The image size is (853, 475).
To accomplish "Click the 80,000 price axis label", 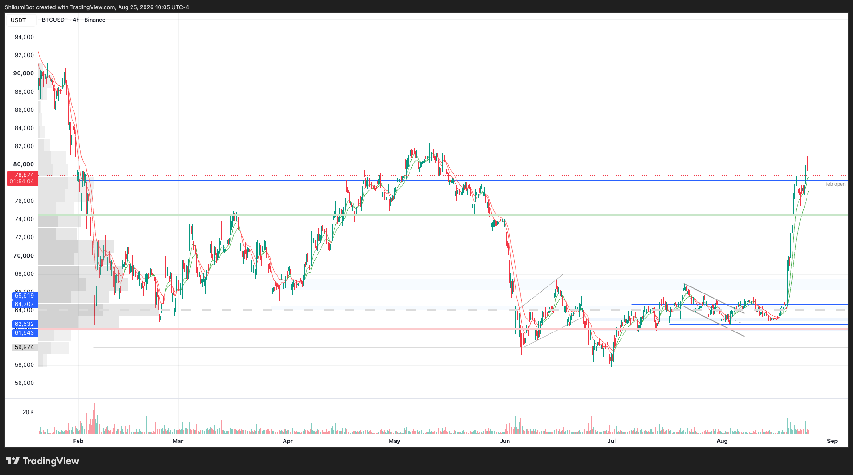I will tap(24, 164).
